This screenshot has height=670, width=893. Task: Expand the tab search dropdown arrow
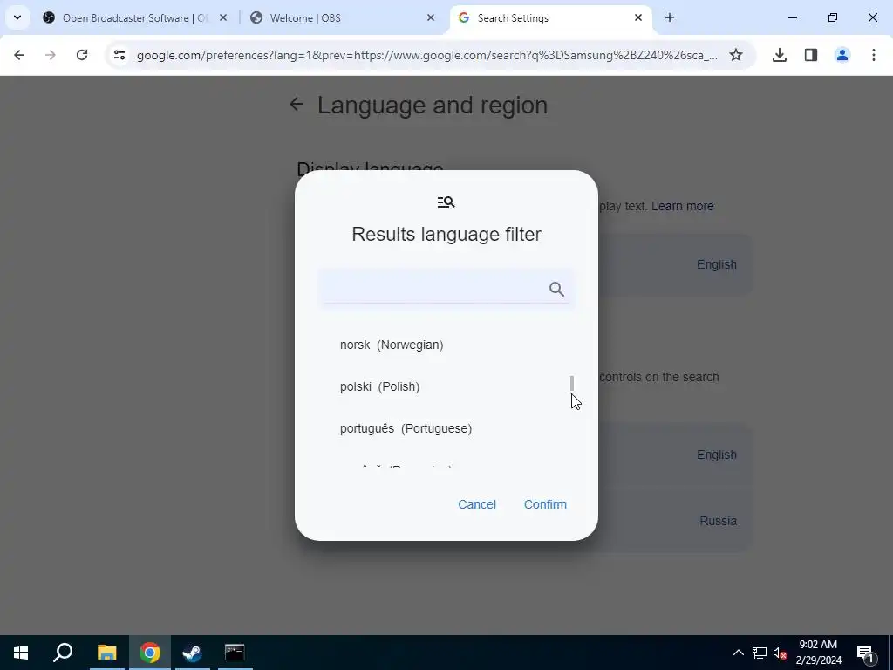pyautogui.click(x=17, y=17)
